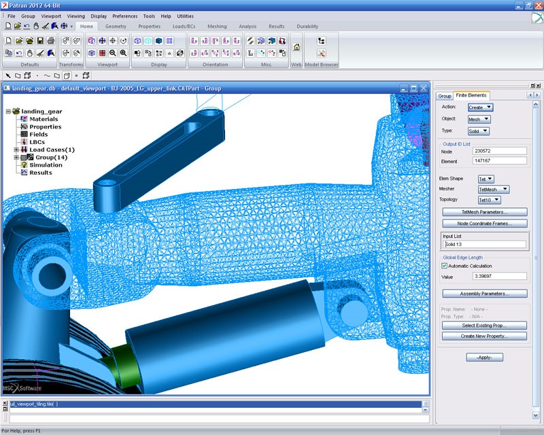Viewport: 544px width, 435px height.
Task: Click the Element ID input field
Action: [500, 160]
